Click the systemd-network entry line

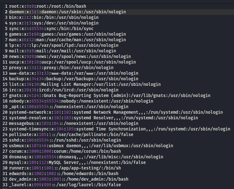116,112
